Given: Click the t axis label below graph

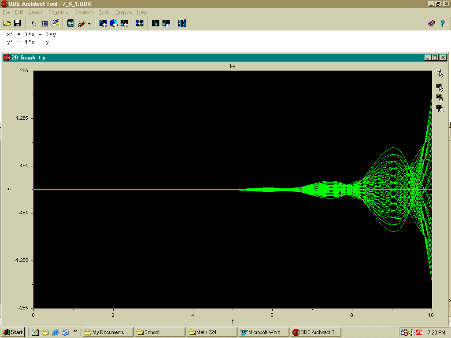Looking at the screenshot, I should (233, 322).
